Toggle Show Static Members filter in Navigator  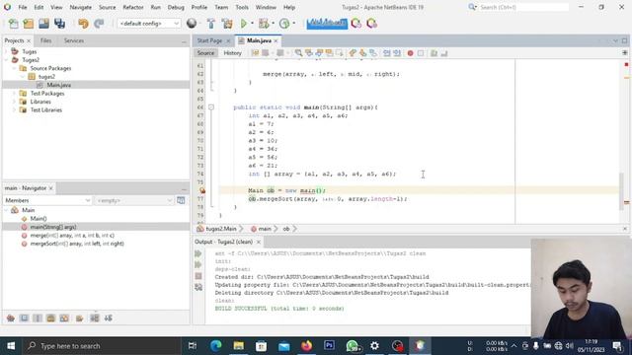click(38, 319)
